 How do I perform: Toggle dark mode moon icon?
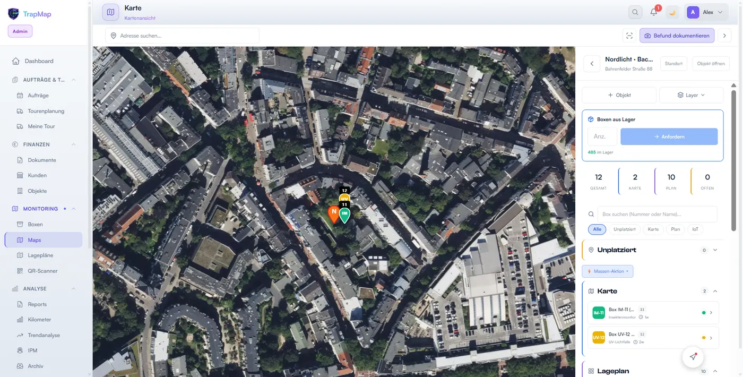coord(672,12)
